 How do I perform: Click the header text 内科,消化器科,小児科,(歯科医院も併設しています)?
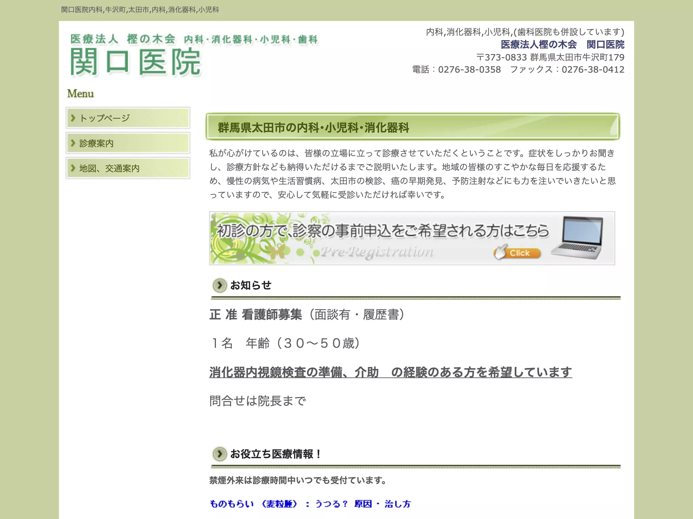[525, 32]
